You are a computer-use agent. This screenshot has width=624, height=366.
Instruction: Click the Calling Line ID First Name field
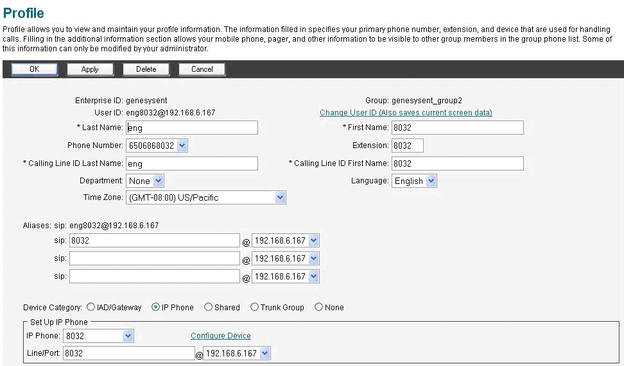457,163
